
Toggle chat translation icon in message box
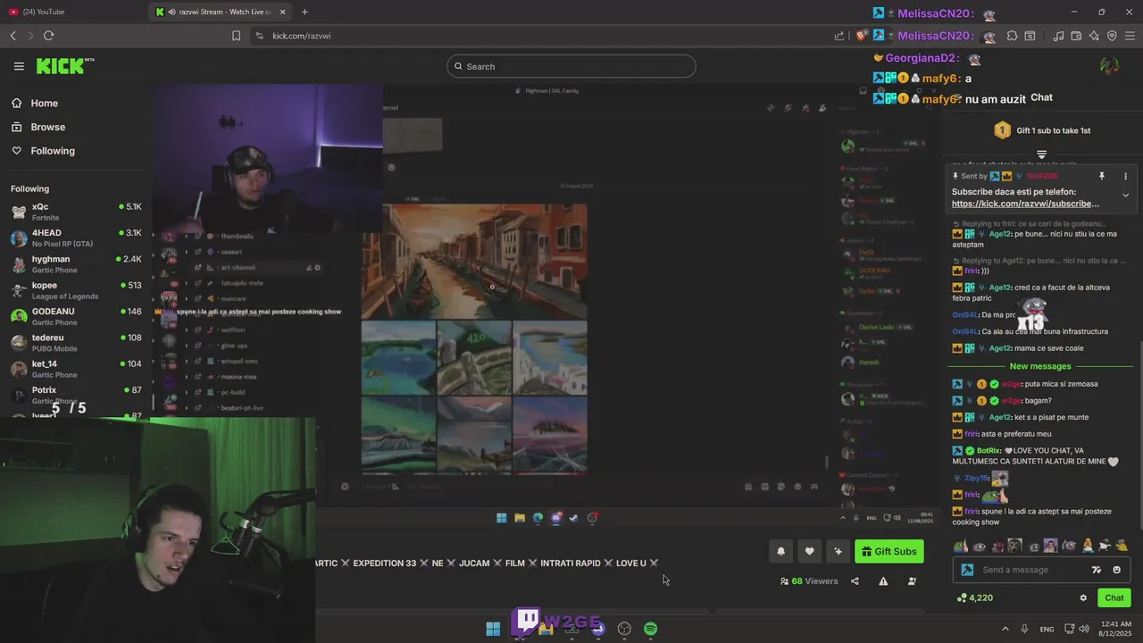(x=1097, y=570)
